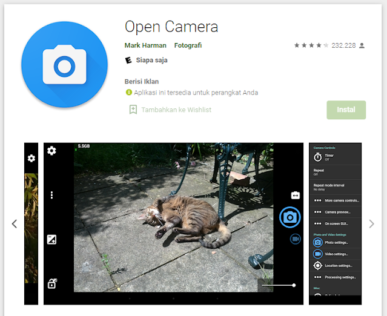
Task: Click the green info icon beside Aplikasi ini tersedia
Action: click(x=129, y=92)
